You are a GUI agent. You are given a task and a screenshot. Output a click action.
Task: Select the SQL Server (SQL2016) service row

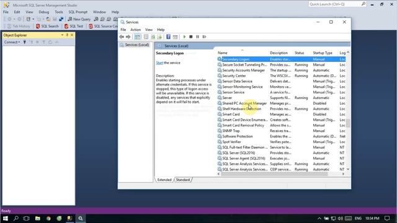point(281,153)
